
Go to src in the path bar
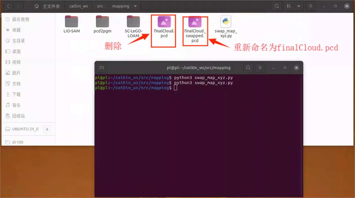coord(100,6)
